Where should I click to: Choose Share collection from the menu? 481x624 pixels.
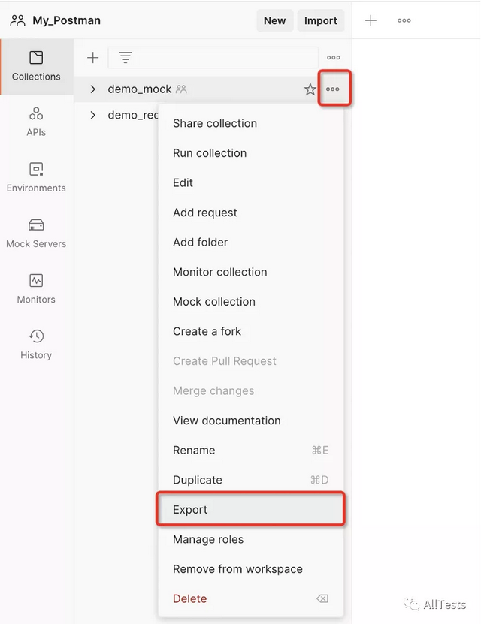pos(251,123)
